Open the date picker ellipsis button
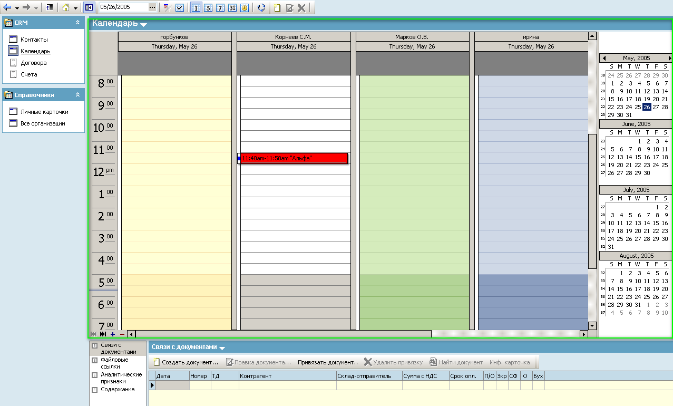The height and width of the screenshot is (406, 673). [x=153, y=7]
